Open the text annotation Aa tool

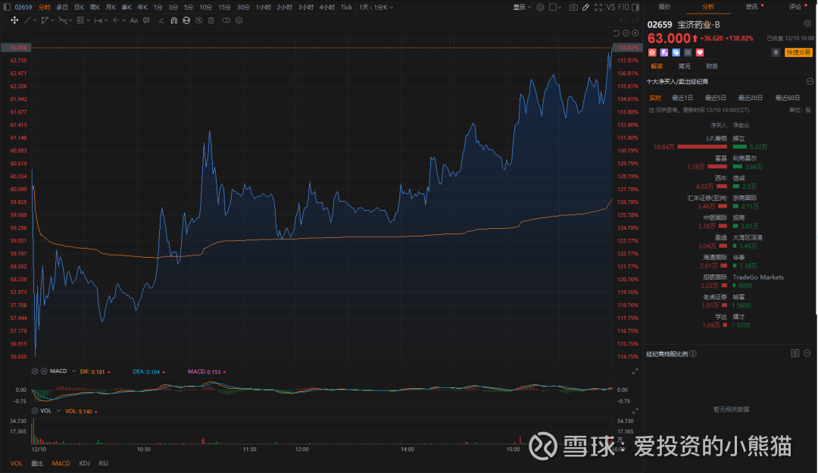133,20
